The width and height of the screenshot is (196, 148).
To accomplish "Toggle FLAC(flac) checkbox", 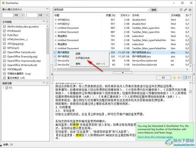I will click(4, 35).
